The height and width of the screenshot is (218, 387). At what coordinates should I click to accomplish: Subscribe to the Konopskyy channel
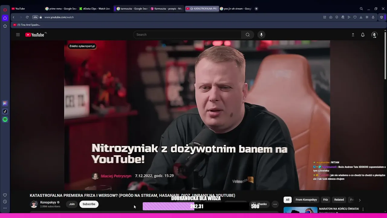pyautogui.click(x=89, y=204)
